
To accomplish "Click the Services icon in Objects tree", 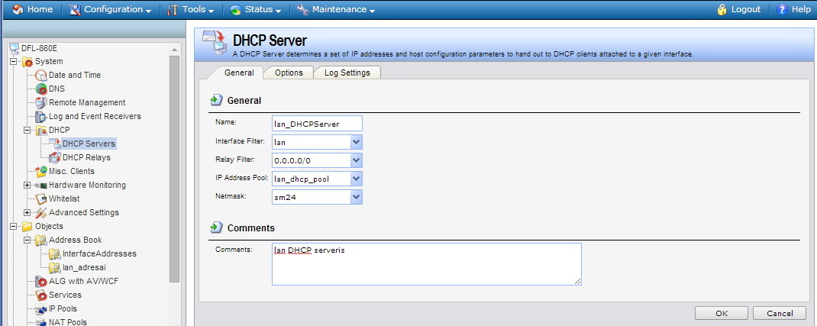I will (41, 295).
